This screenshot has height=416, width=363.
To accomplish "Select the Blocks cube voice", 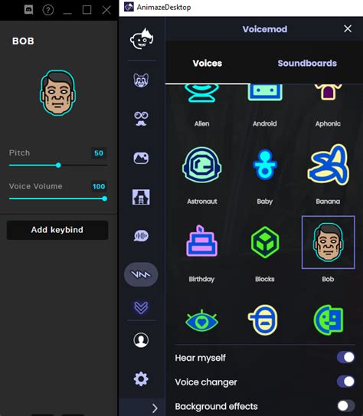I will [265, 242].
